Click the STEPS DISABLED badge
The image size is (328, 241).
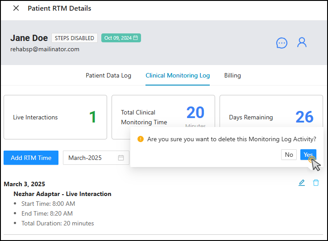point(75,38)
